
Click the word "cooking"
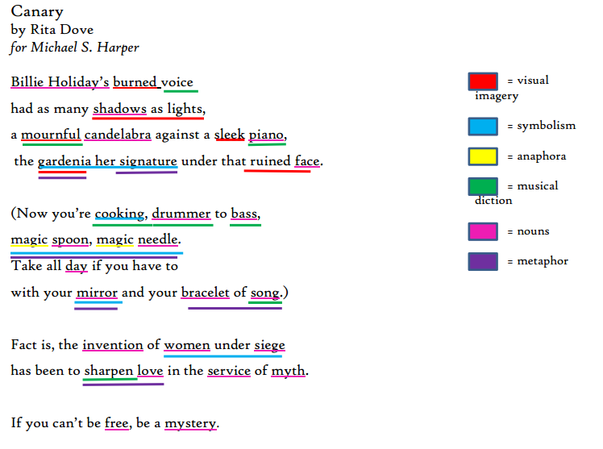pos(119,214)
